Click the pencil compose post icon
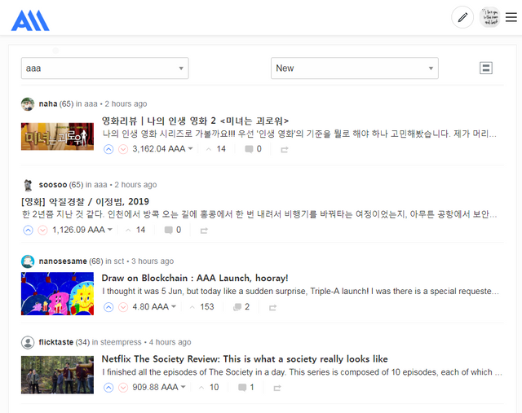Viewport: 522px width, 413px height. pos(462,17)
